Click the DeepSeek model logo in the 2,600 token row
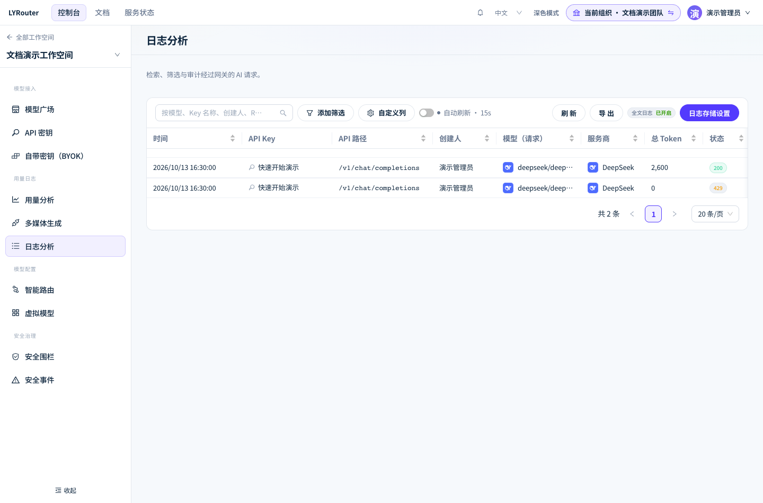 (508, 167)
